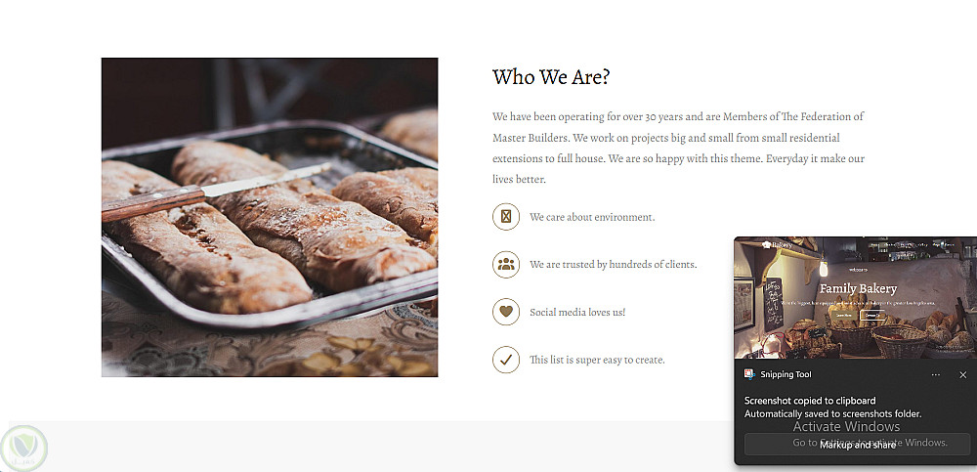Click the Snipping Tool app icon
This screenshot has height=472, width=977.
click(749, 374)
